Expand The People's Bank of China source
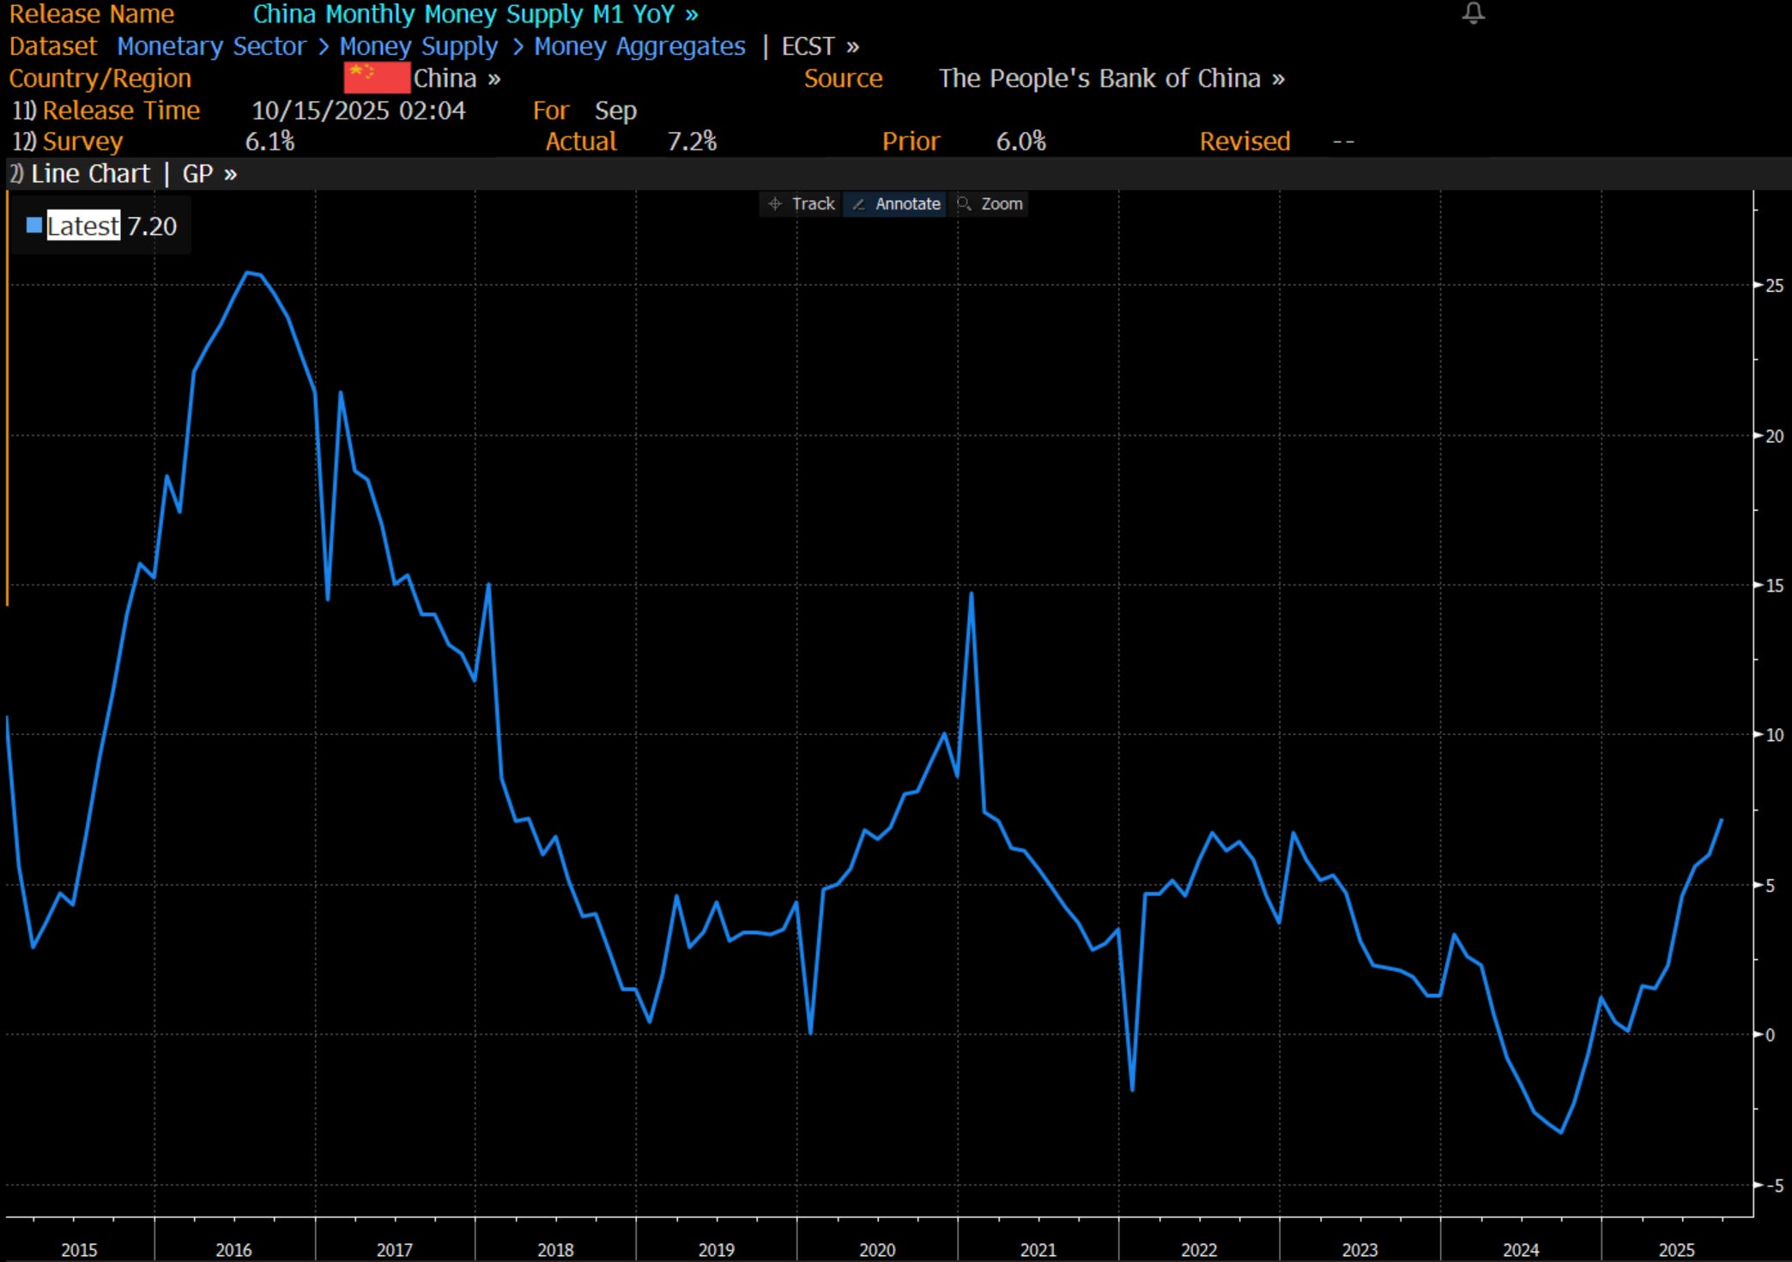 (x=1111, y=78)
